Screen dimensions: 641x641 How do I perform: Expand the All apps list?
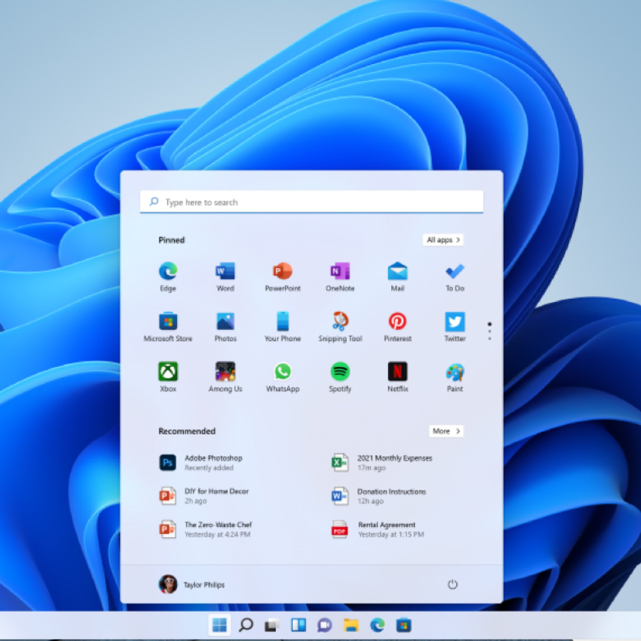(x=443, y=240)
